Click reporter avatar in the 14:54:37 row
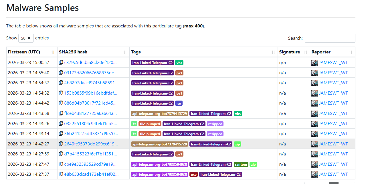This screenshot has width=368, height=184. tap(314, 83)
